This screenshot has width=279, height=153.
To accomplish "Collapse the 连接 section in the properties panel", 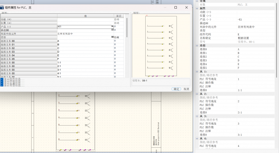I will point(197,45).
